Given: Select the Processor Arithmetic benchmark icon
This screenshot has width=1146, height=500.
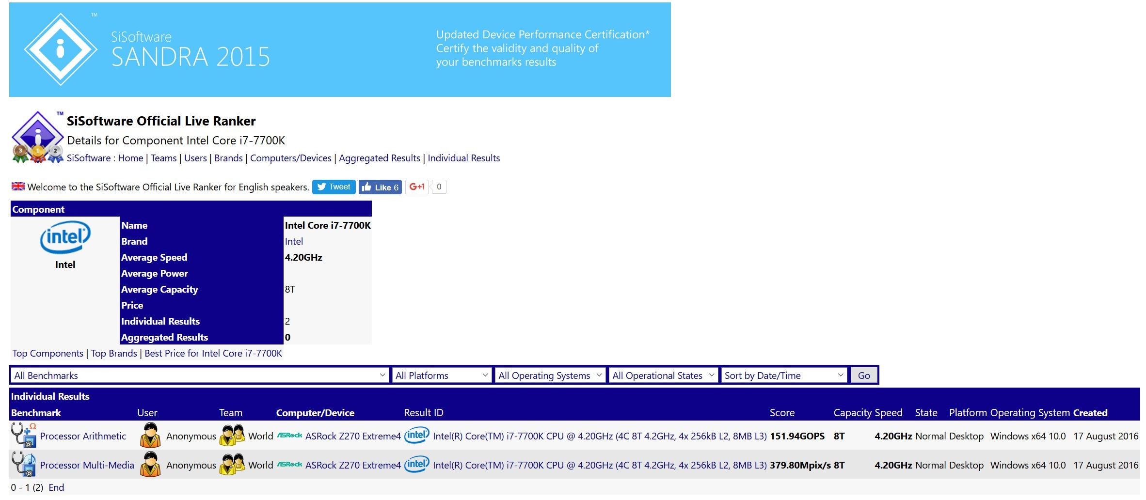Looking at the screenshot, I should tap(23, 436).
